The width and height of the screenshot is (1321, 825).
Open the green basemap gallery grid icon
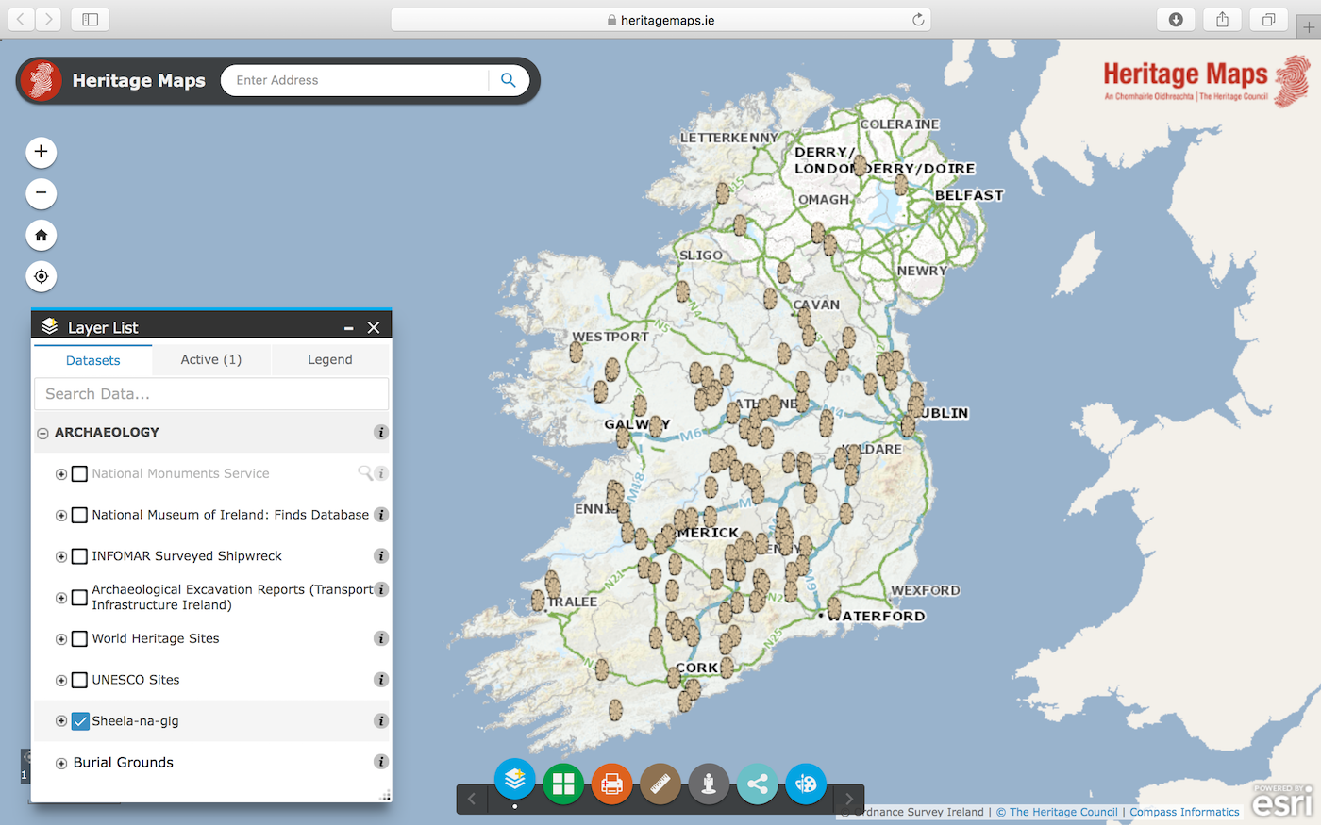point(563,784)
